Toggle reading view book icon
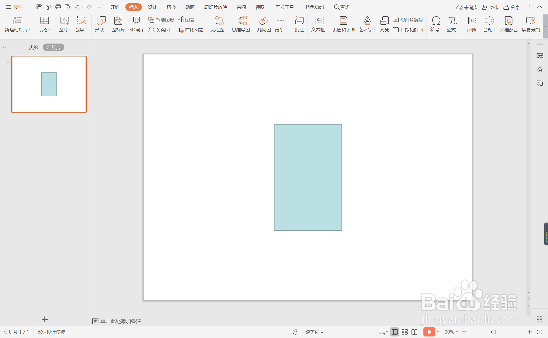The image size is (548, 338). point(414,332)
